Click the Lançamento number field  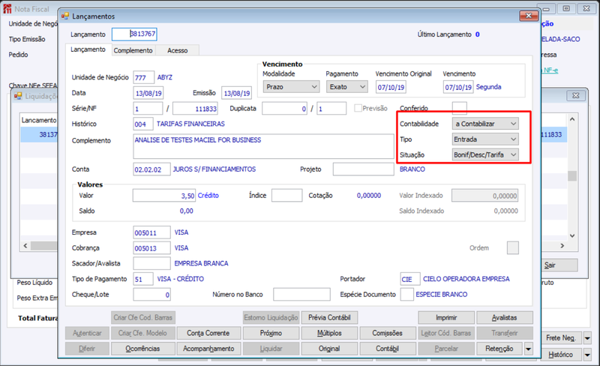click(134, 34)
